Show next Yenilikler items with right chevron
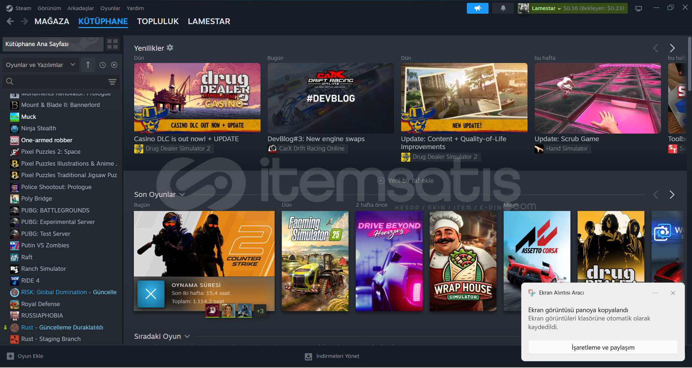Viewport: 692px width, 368px height. pos(672,48)
